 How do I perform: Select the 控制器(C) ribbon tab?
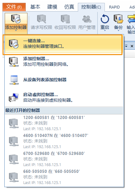point(91,7)
